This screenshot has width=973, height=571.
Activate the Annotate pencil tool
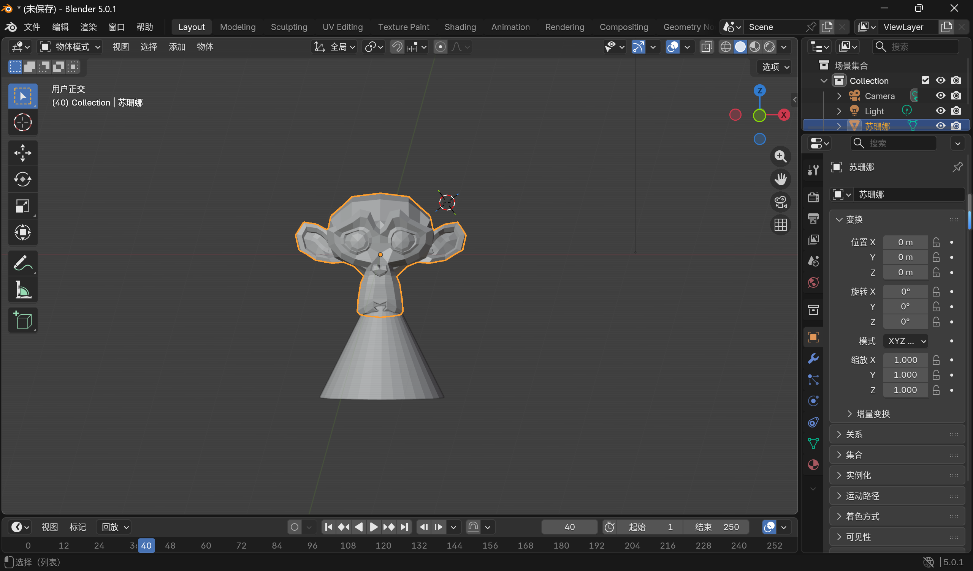coord(22,263)
